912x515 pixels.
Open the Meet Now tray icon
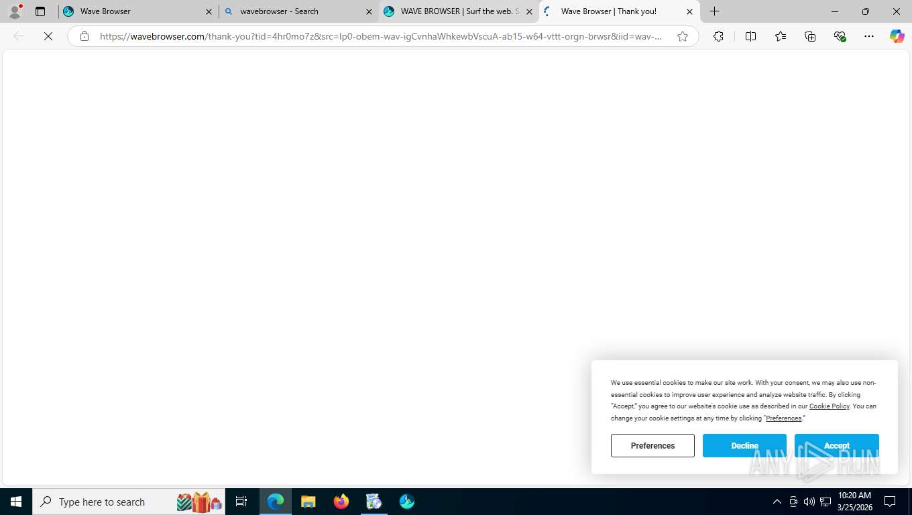793,502
